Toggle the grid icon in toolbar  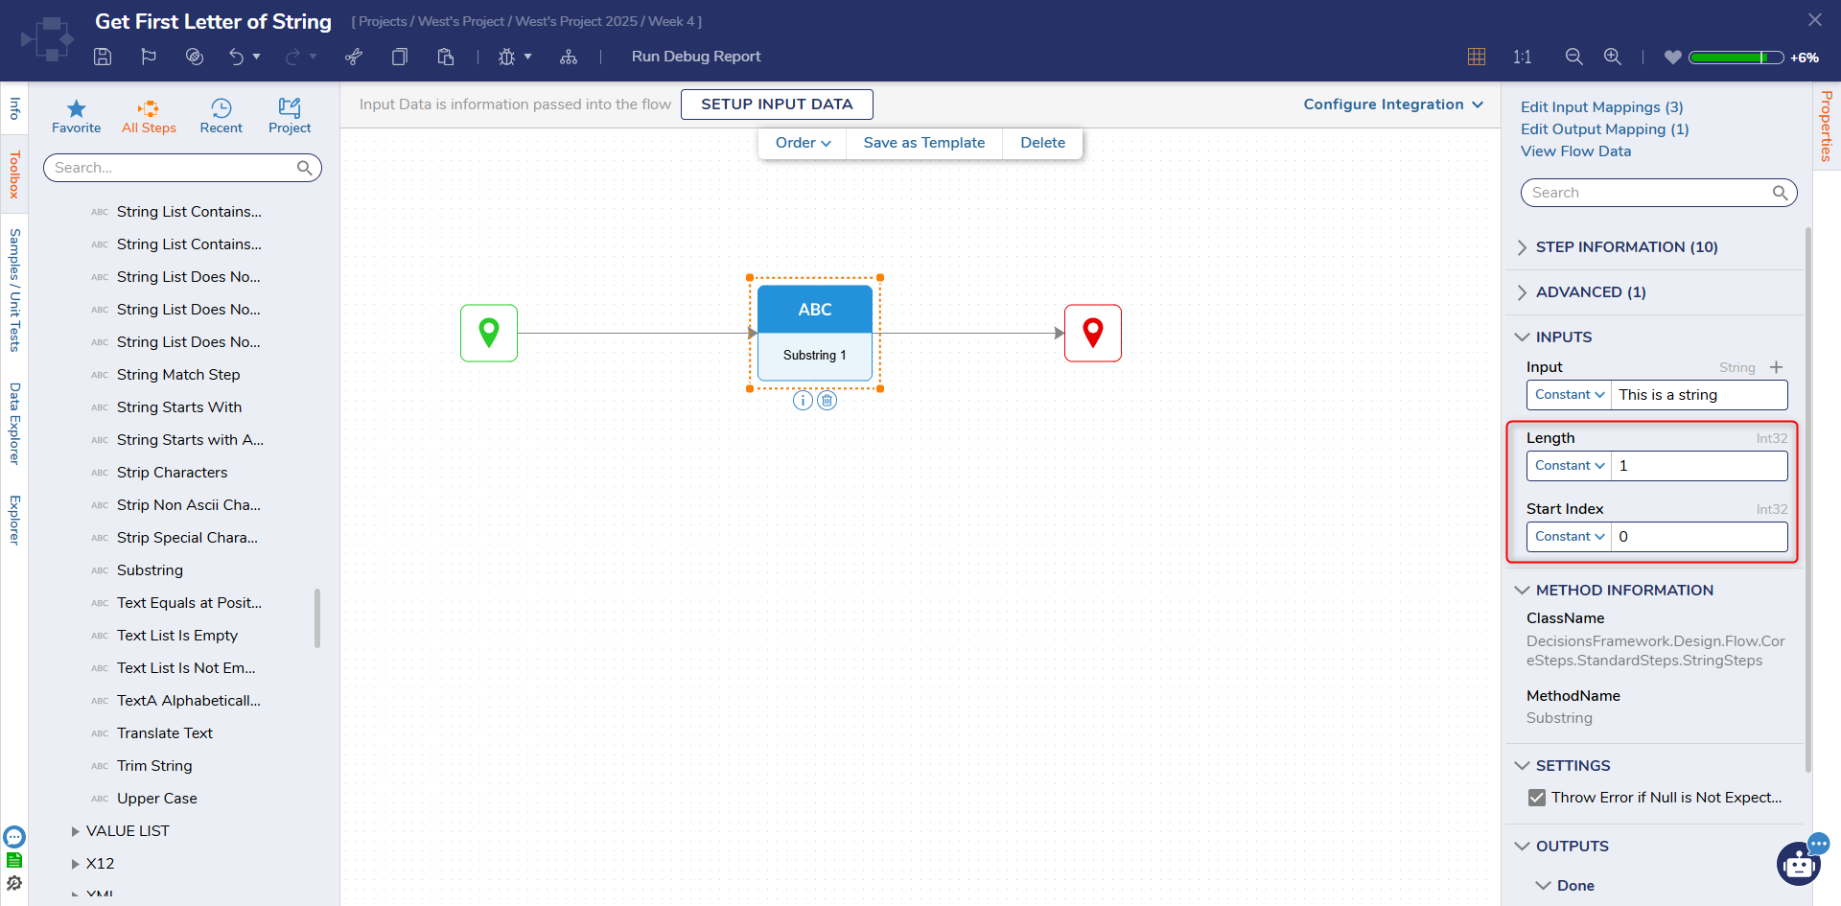coord(1477,57)
